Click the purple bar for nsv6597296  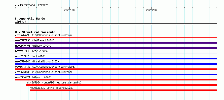[116, 43]
